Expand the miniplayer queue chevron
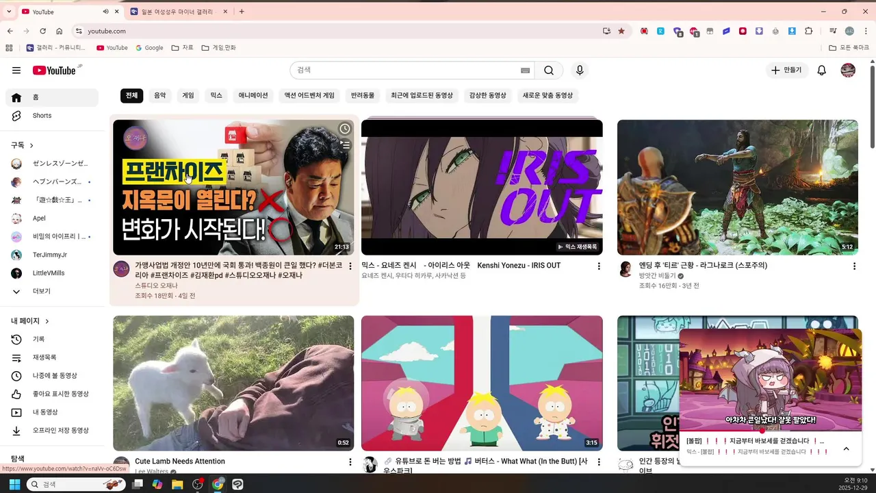The image size is (876, 493). click(x=846, y=448)
